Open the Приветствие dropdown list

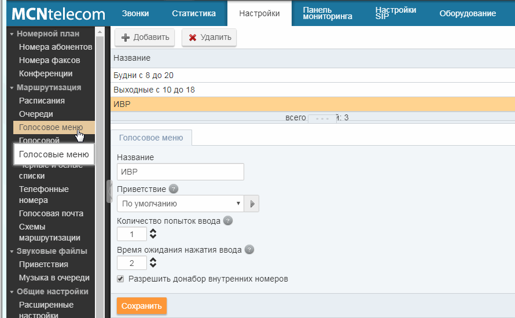(180, 204)
